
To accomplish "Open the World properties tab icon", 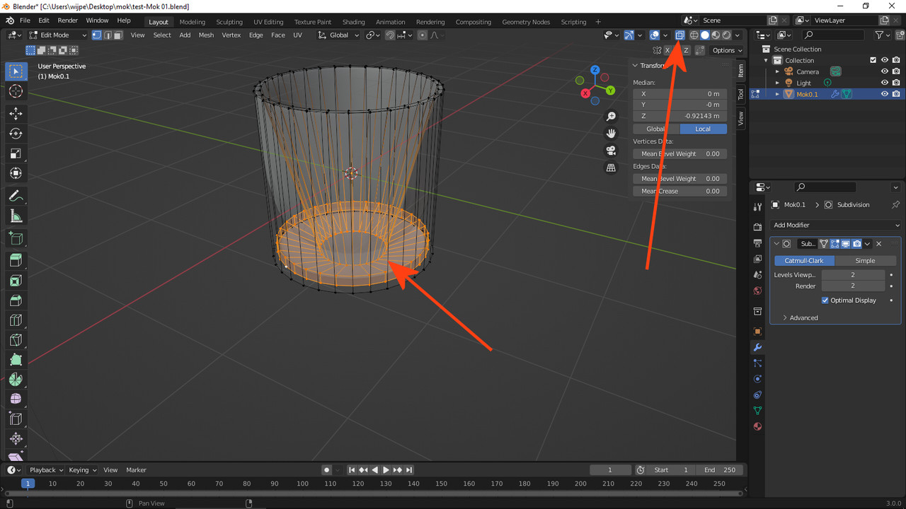I will click(x=757, y=291).
